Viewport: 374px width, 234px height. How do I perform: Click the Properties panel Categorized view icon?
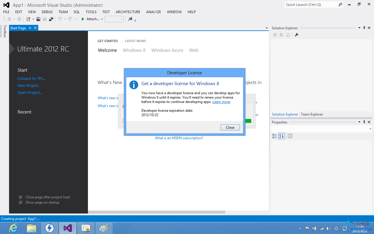tap(275, 136)
